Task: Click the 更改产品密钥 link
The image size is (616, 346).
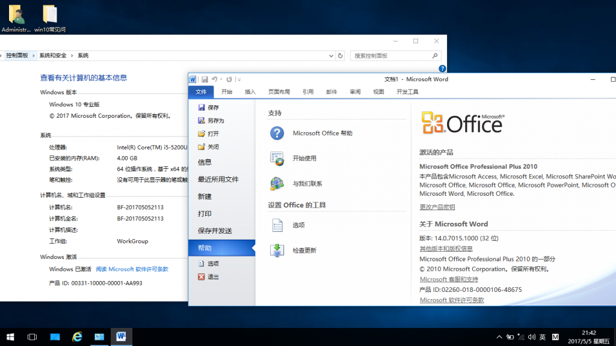Action: pos(437,207)
